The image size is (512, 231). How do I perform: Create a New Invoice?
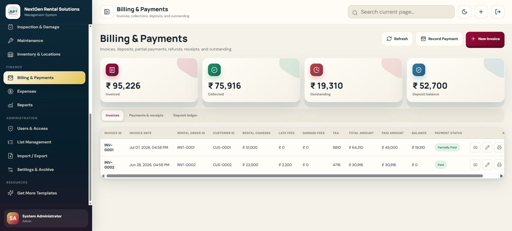(x=485, y=39)
